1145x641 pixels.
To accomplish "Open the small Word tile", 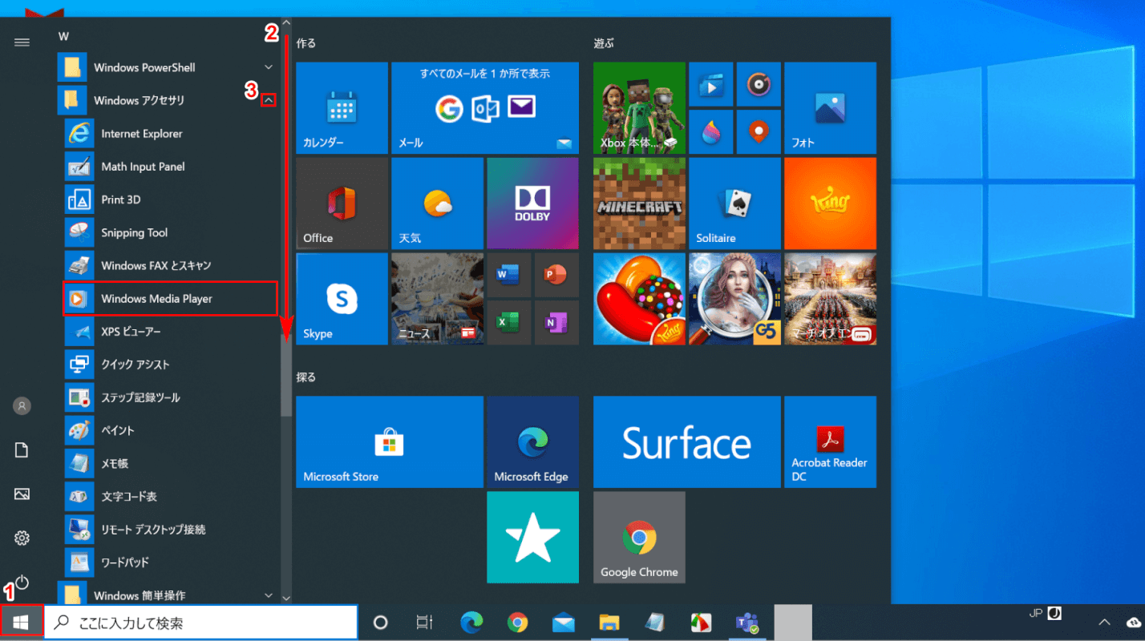I will pos(508,275).
